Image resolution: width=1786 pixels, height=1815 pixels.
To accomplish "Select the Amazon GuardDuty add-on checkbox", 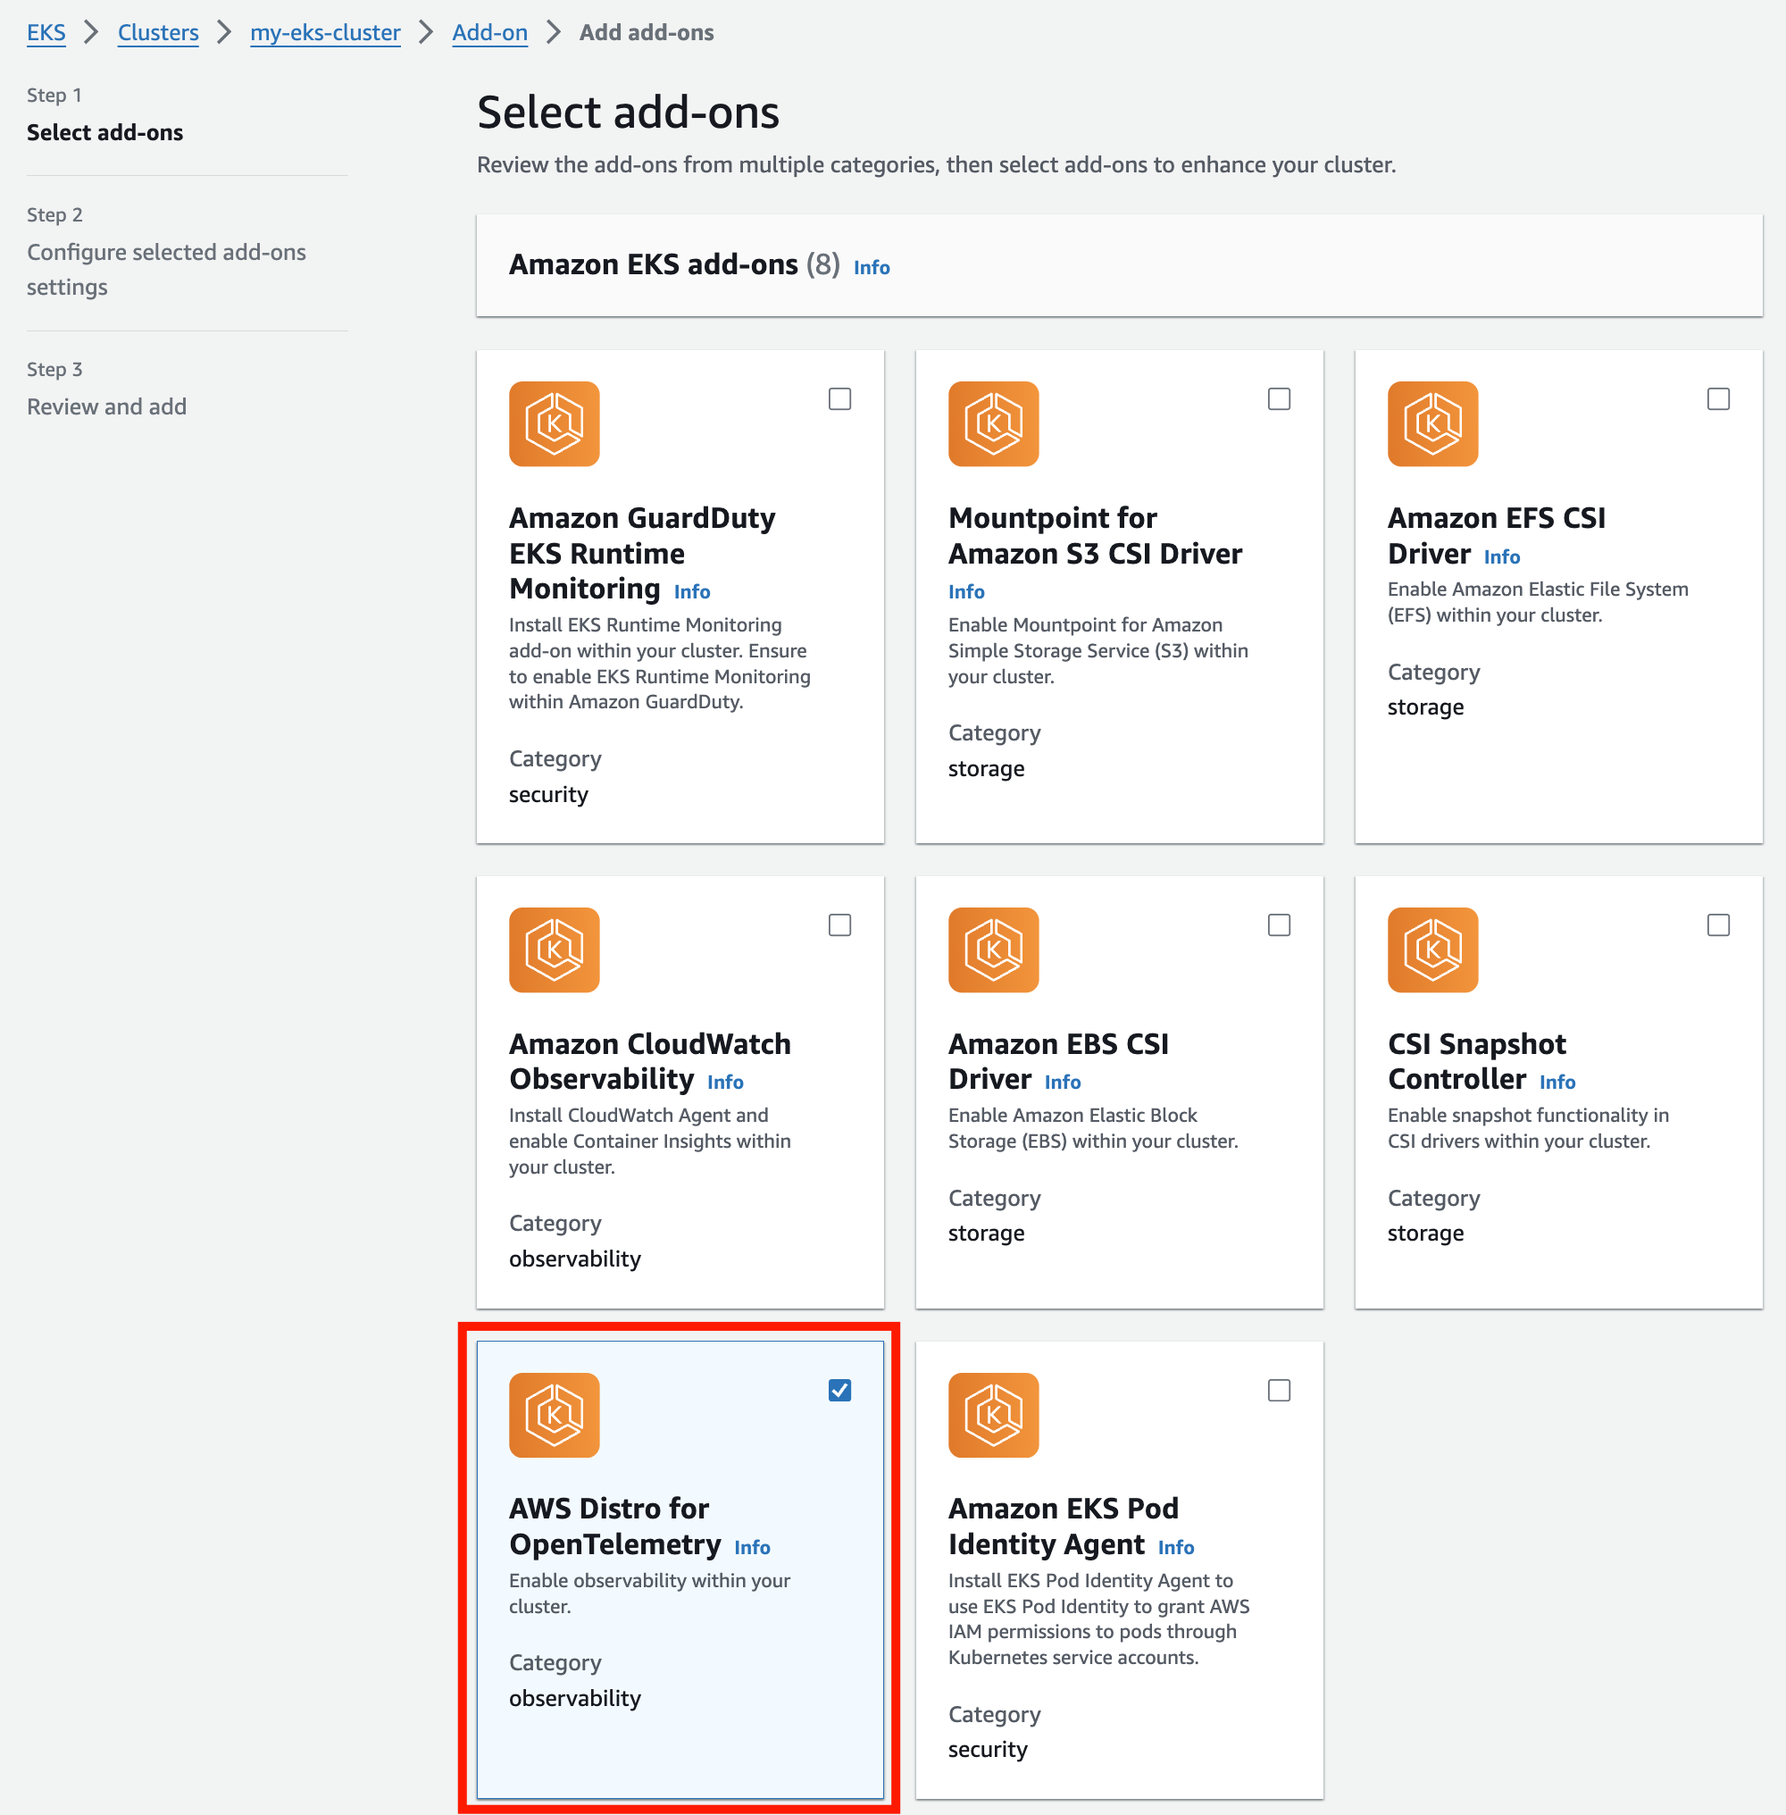I will [x=839, y=399].
